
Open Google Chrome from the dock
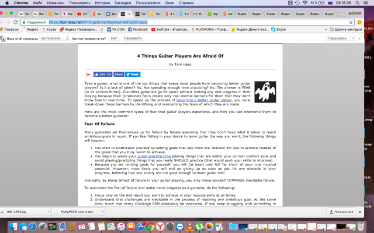(150, 227)
